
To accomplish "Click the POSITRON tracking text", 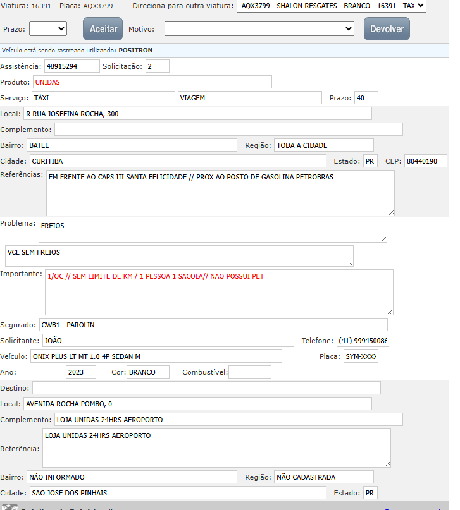I will click(x=135, y=50).
